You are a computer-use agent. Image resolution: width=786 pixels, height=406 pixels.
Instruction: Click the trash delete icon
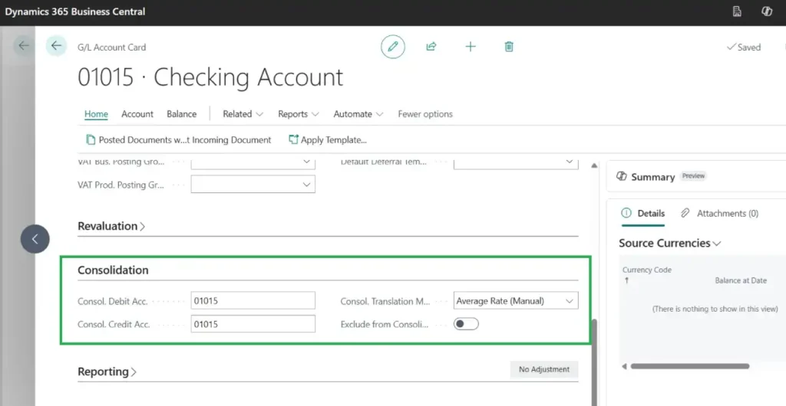pos(509,47)
